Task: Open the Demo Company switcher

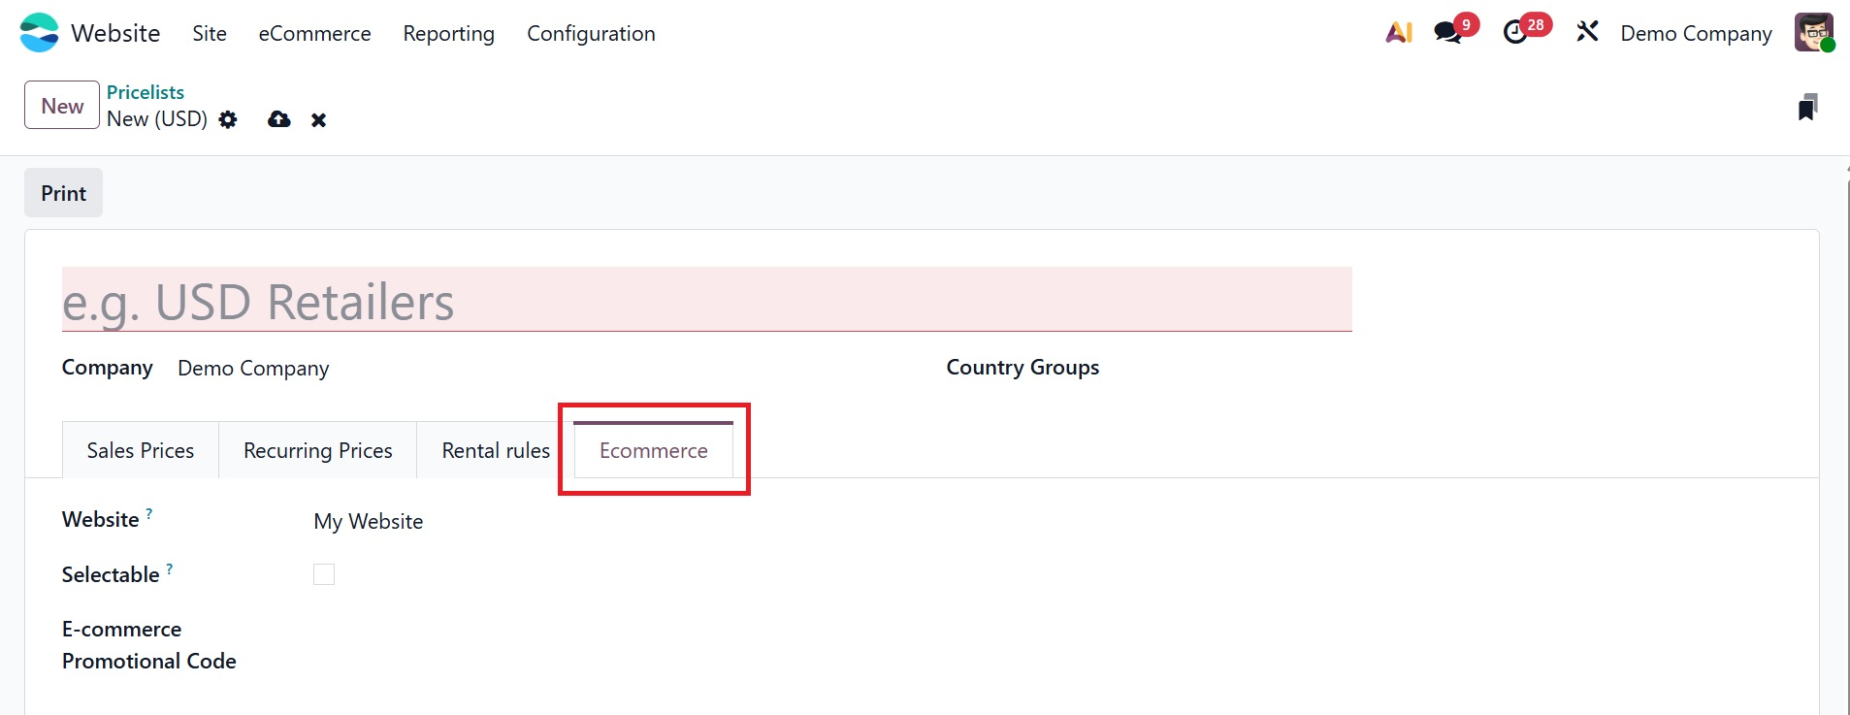Action: (x=1696, y=33)
